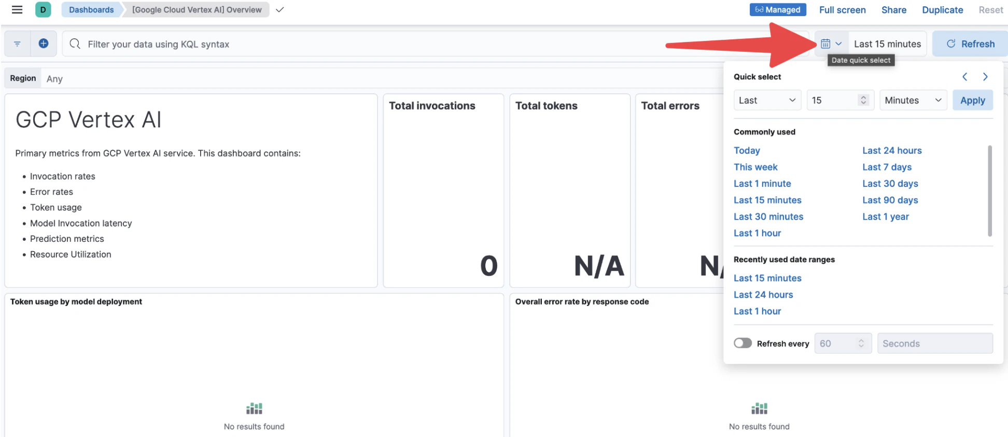Click the blue plus add-filter icon
Screen dimensions: 1008x437
coord(44,44)
